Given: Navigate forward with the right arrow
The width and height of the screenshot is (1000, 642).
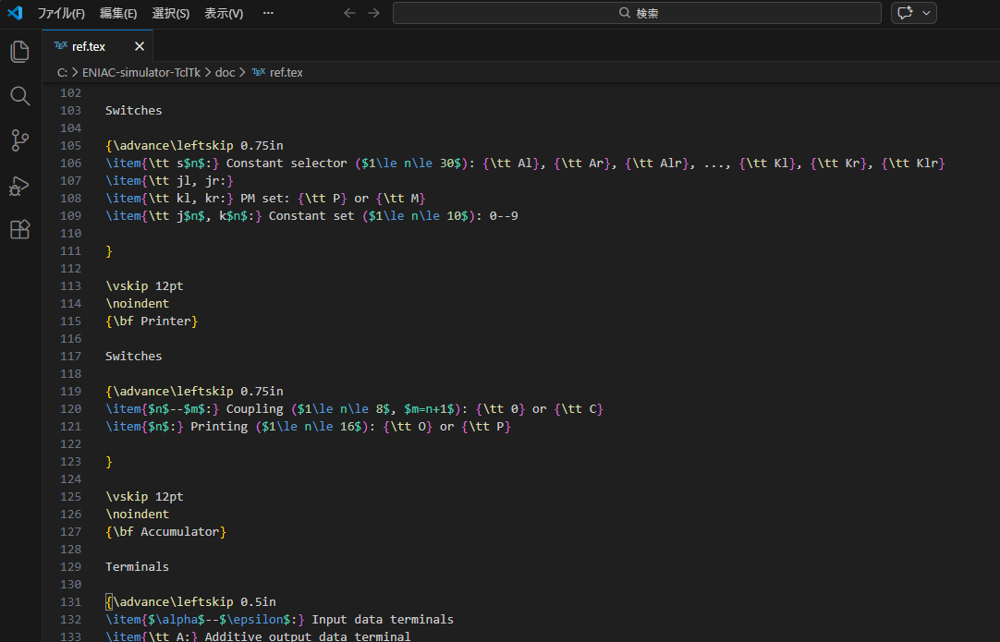Looking at the screenshot, I should (373, 13).
